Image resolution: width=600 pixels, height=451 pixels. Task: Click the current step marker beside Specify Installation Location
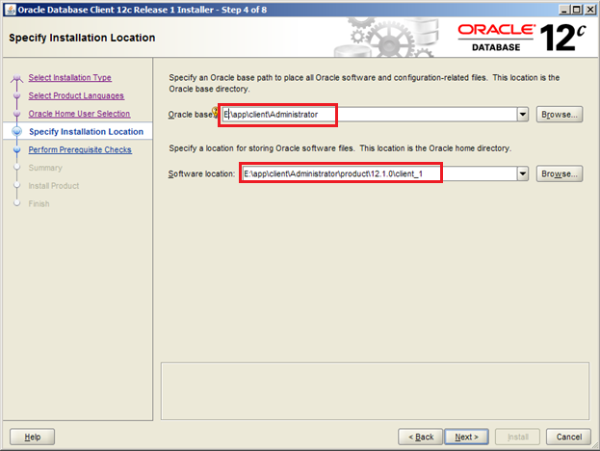pos(16,131)
